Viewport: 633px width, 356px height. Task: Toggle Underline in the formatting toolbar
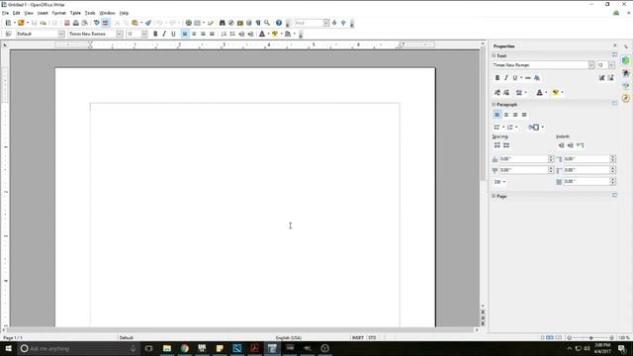173,34
